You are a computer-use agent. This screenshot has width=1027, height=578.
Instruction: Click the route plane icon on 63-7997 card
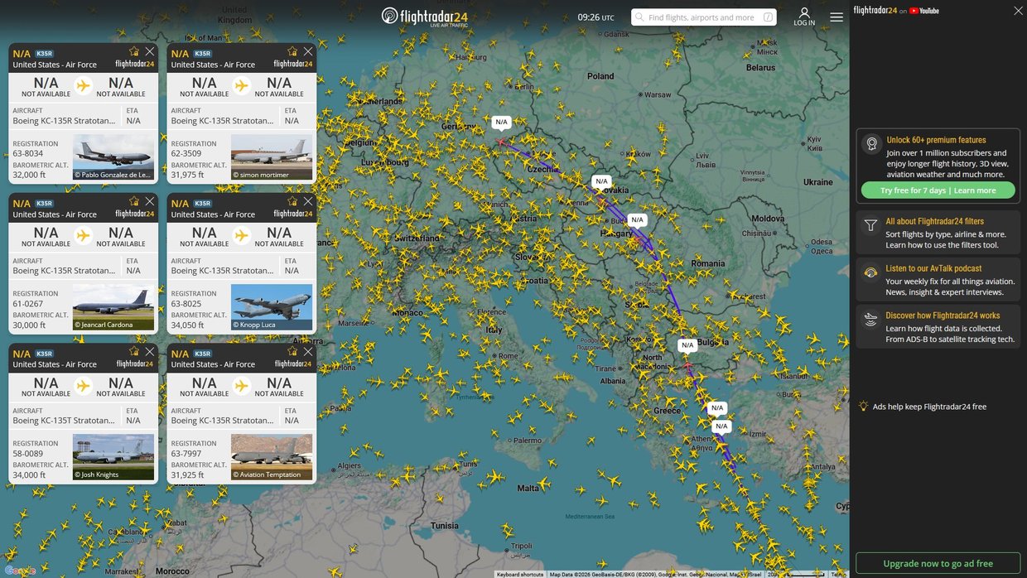(242, 386)
